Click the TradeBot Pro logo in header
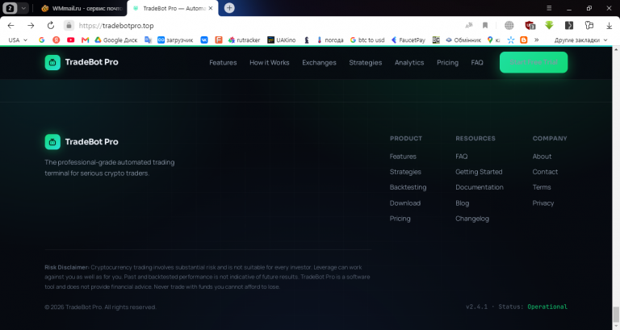Viewport: 620px width, 330px height. (x=82, y=62)
